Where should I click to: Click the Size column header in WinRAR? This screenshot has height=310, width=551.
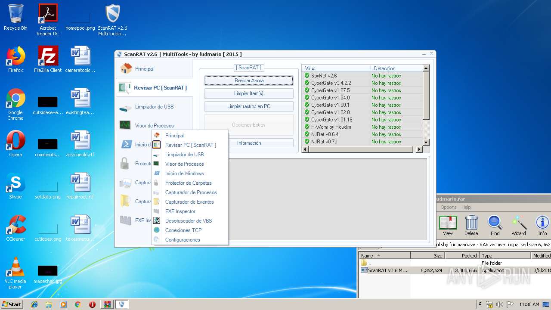[427, 256]
